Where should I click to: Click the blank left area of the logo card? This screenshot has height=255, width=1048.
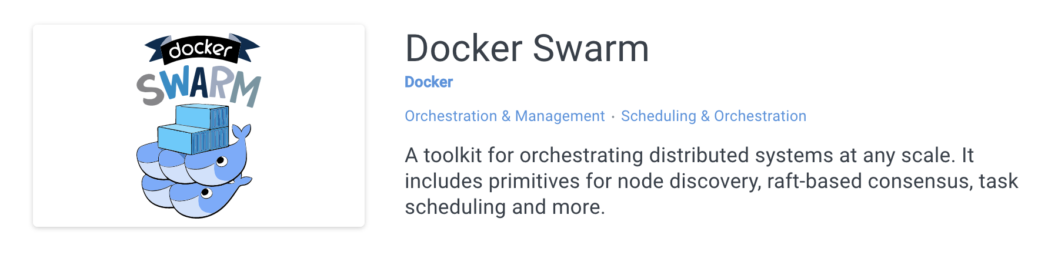(x=76, y=126)
